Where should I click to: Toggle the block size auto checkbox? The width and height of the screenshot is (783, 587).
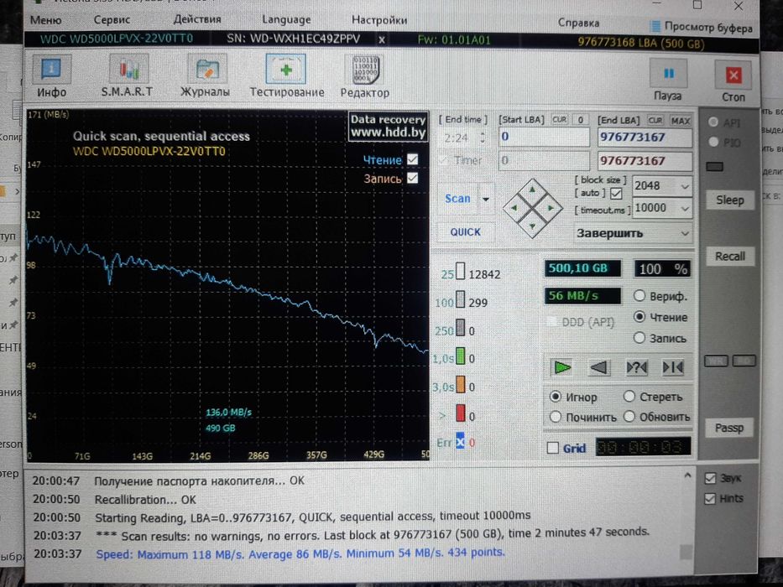[x=616, y=193]
